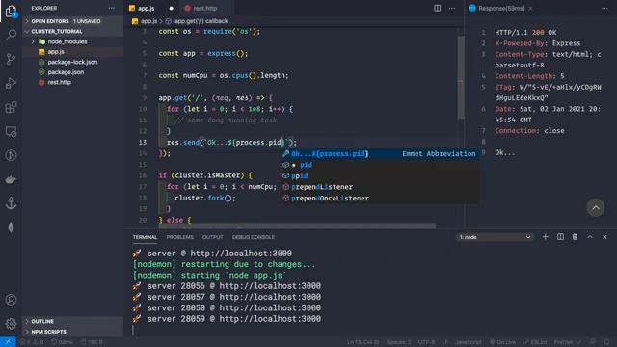Click the editor horizontal scrollbar
Image resolution: width=617 pixels, height=347 pixels.
297,226
